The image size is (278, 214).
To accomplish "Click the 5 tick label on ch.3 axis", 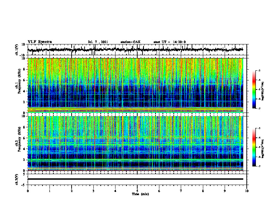I will [24, 174].
